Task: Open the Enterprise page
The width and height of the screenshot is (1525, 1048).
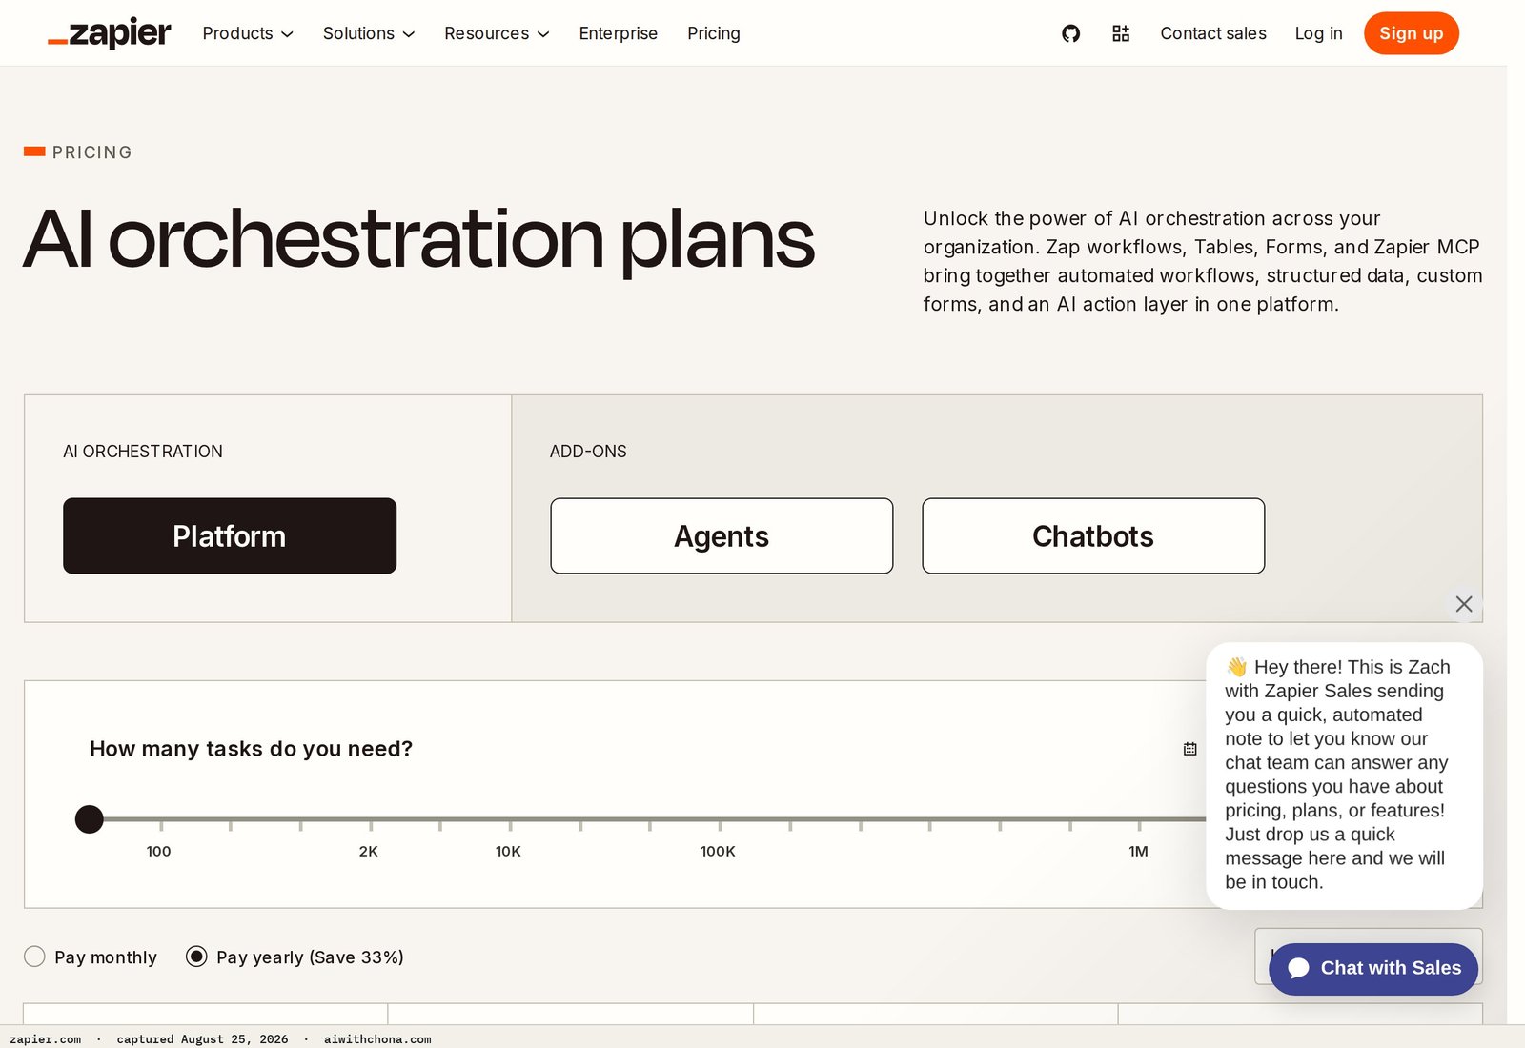Action: [619, 33]
